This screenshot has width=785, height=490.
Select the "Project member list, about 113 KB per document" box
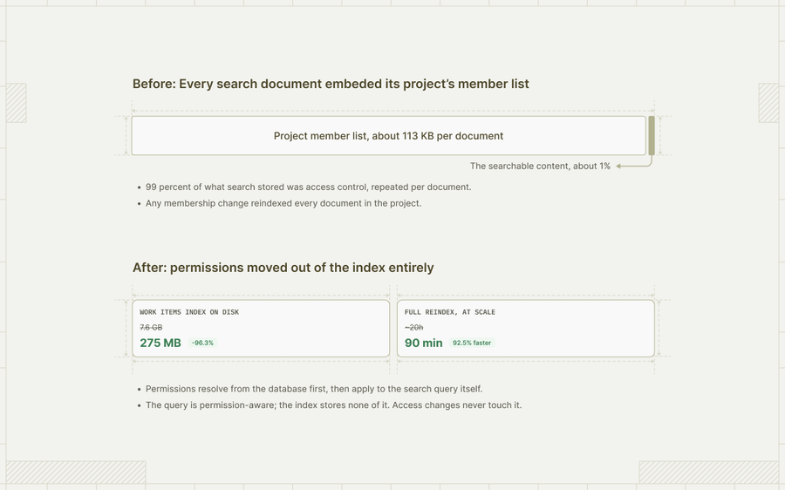(x=388, y=136)
